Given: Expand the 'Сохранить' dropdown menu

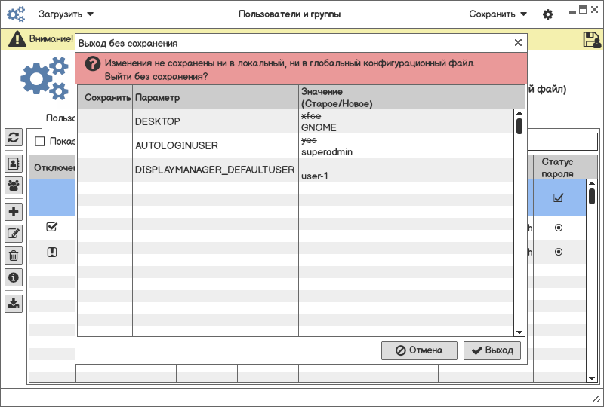Looking at the screenshot, I should (x=498, y=14).
